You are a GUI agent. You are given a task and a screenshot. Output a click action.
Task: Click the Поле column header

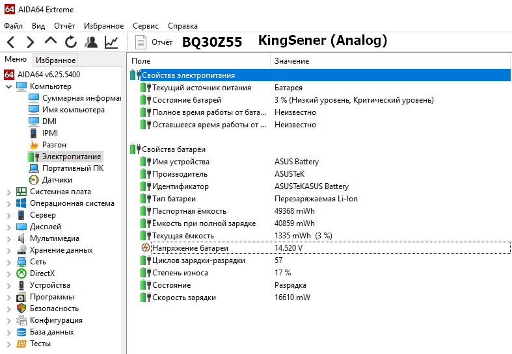pyautogui.click(x=141, y=61)
